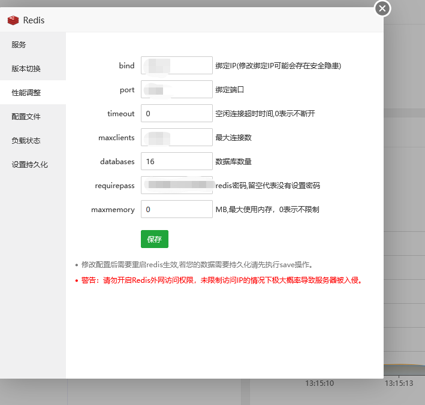Switch to the 版本切换 tab
Viewport: 425px width, 405px height.
point(33,68)
